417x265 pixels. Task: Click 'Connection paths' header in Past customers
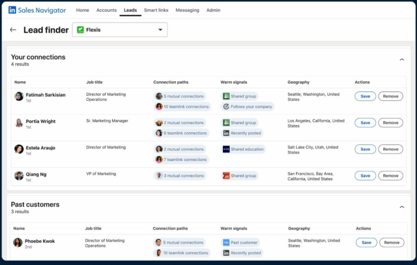coord(170,228)
